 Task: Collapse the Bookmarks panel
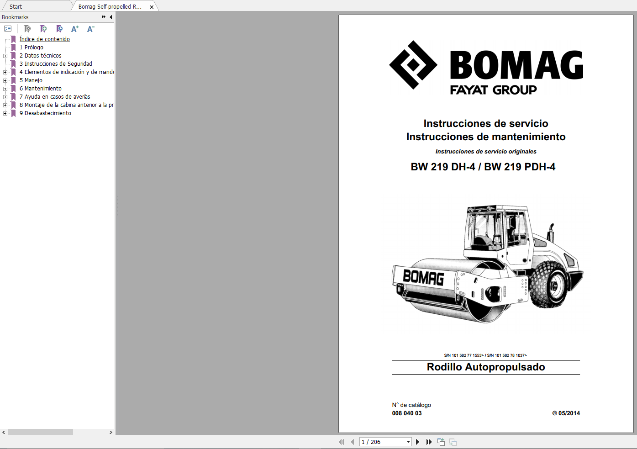tap(111, 17)
